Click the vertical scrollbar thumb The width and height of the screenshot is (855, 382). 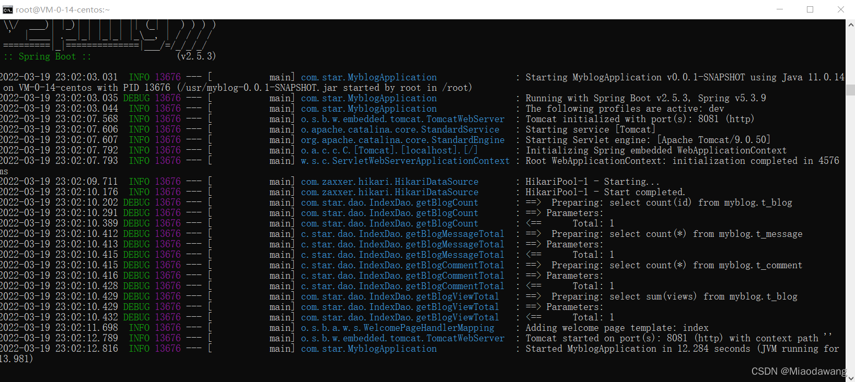pos(850,90)
